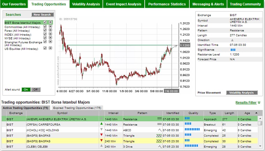Viewport: 265px width, 151px height.
Task: Select the Forex (All Intraday) search
Action: click(17, 31)
